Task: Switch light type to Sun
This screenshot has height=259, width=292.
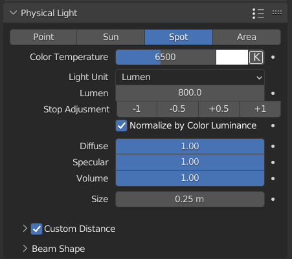Action: pos(111,37)
